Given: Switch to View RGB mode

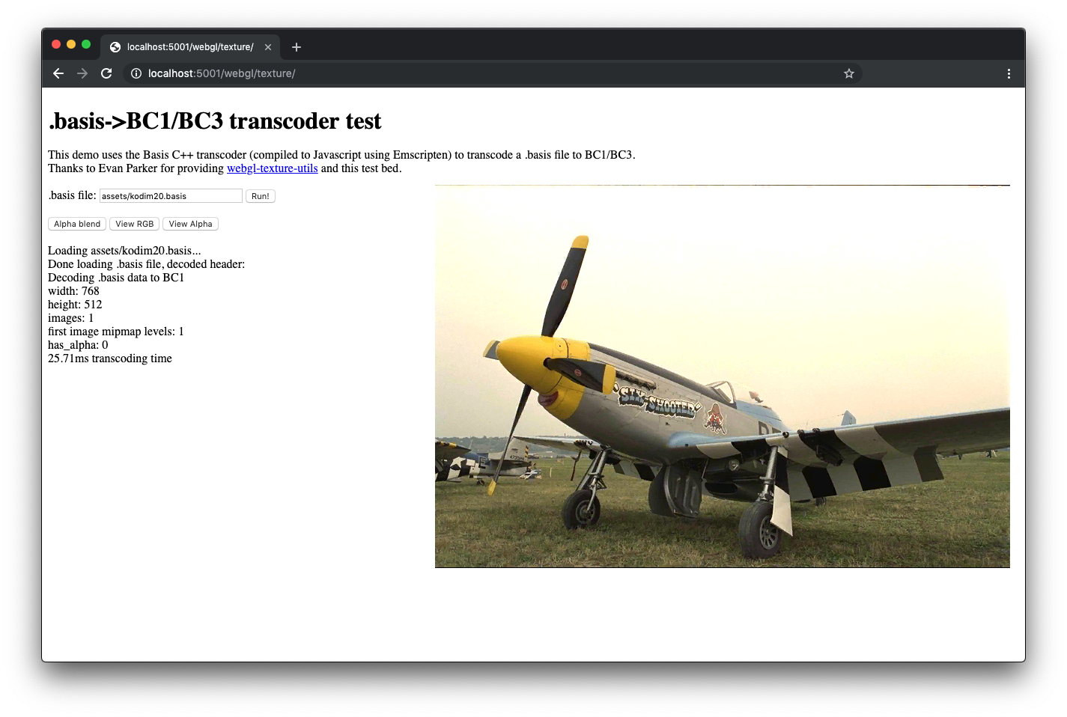Looking at the screenshot, I should (x=134, y=223).
